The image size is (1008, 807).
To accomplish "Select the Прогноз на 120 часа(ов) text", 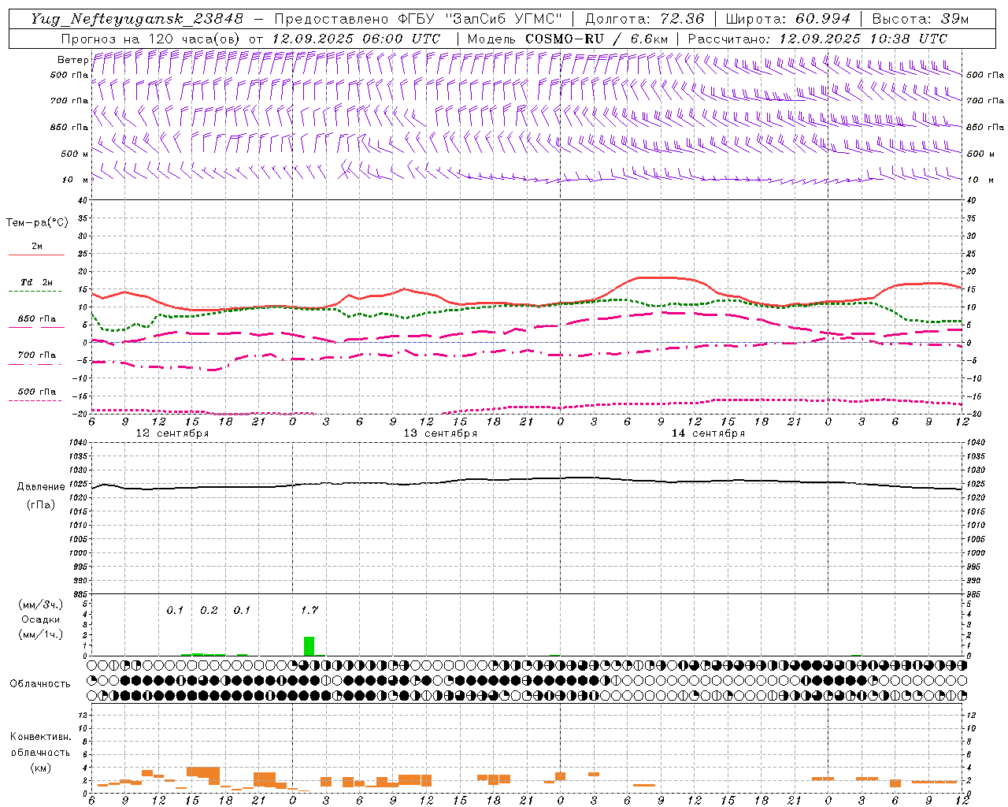I will point(152,39).
